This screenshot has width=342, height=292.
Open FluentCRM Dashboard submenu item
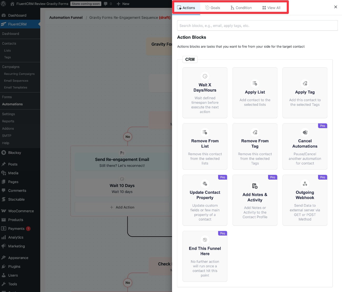(11, 34)
